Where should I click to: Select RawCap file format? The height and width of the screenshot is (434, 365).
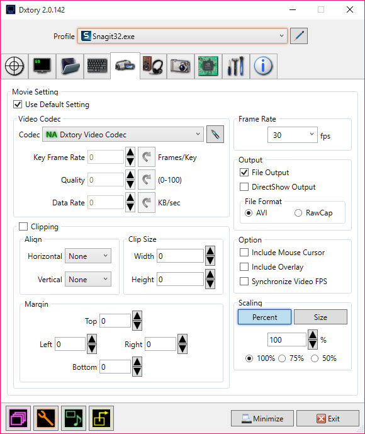coord(298,213)
